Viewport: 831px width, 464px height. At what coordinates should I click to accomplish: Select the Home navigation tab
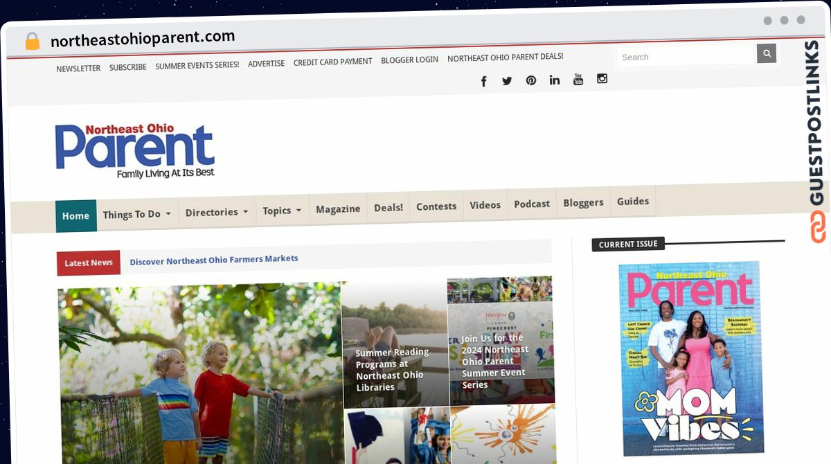click(x=75, y=216)
